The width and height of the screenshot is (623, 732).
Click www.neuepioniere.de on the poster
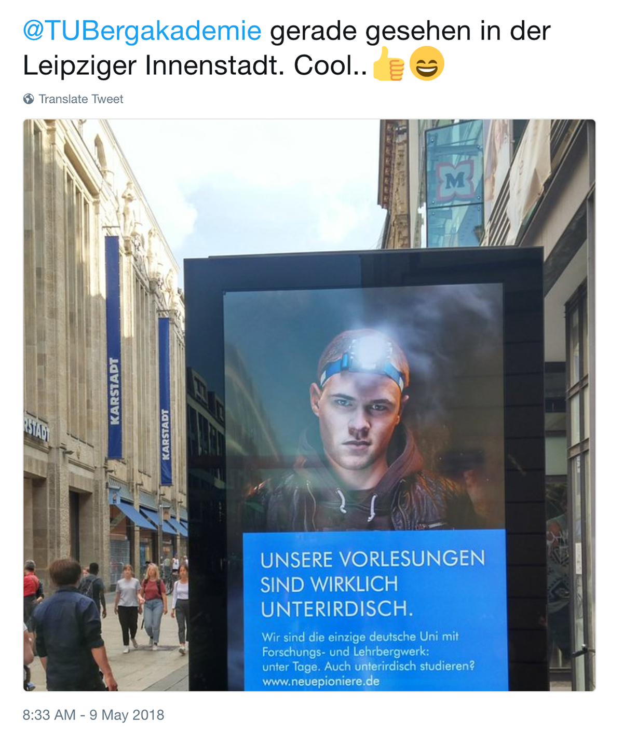click(321, 681)
